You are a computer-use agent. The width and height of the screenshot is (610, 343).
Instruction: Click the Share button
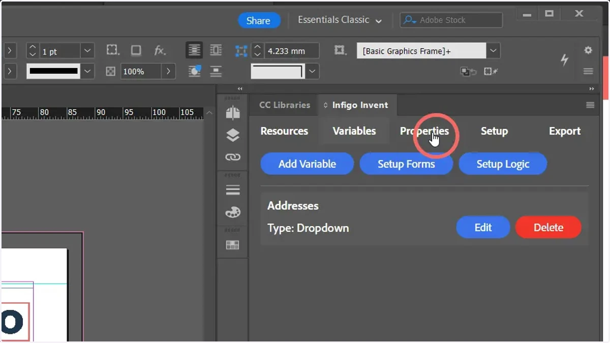pos(258,20)
